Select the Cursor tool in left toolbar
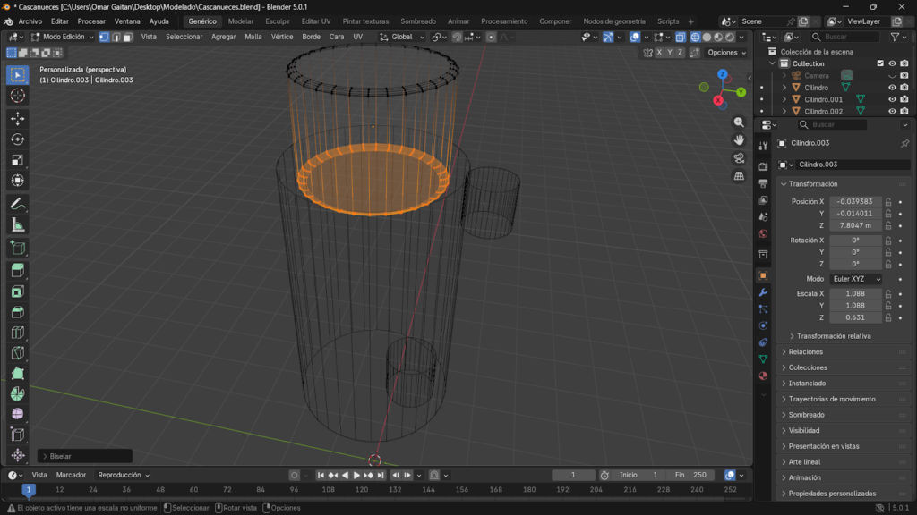The height and width of the screenshot is (515, 917). [17, 96]
